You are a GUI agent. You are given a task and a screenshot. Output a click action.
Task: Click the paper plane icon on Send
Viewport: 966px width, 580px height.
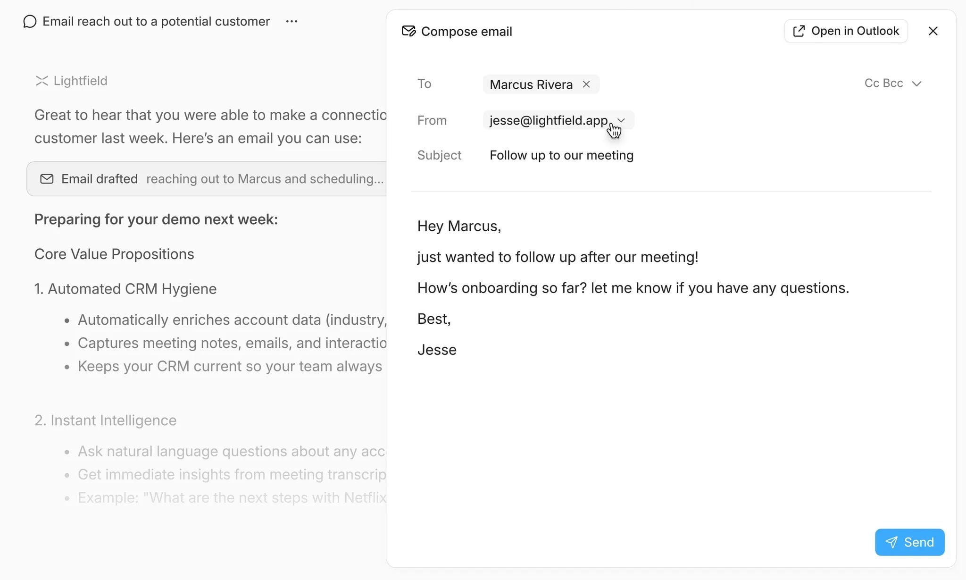click(x=891, y=542)
